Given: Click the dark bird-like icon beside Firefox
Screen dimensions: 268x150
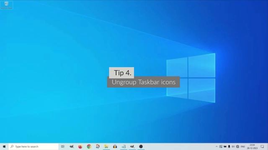Looking at the screenshot, I should click(72, 146).
